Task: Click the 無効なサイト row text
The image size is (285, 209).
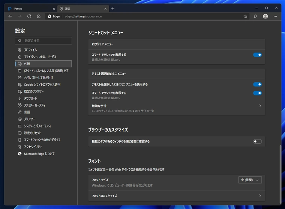Action: click(99, 106)
